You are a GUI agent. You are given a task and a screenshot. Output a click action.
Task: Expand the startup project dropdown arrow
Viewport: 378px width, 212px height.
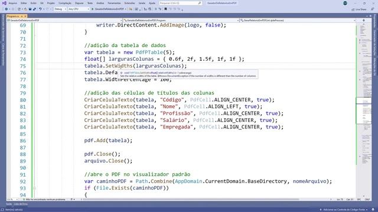pyautogui.click(x=126, y=9)
